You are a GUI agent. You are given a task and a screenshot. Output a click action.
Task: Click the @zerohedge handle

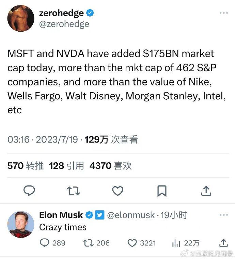[64, 24]
